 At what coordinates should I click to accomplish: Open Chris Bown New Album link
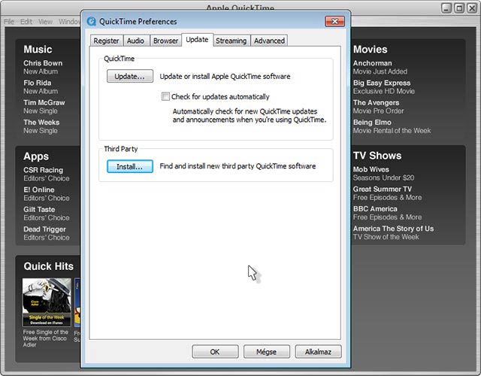tap(43, 67)
